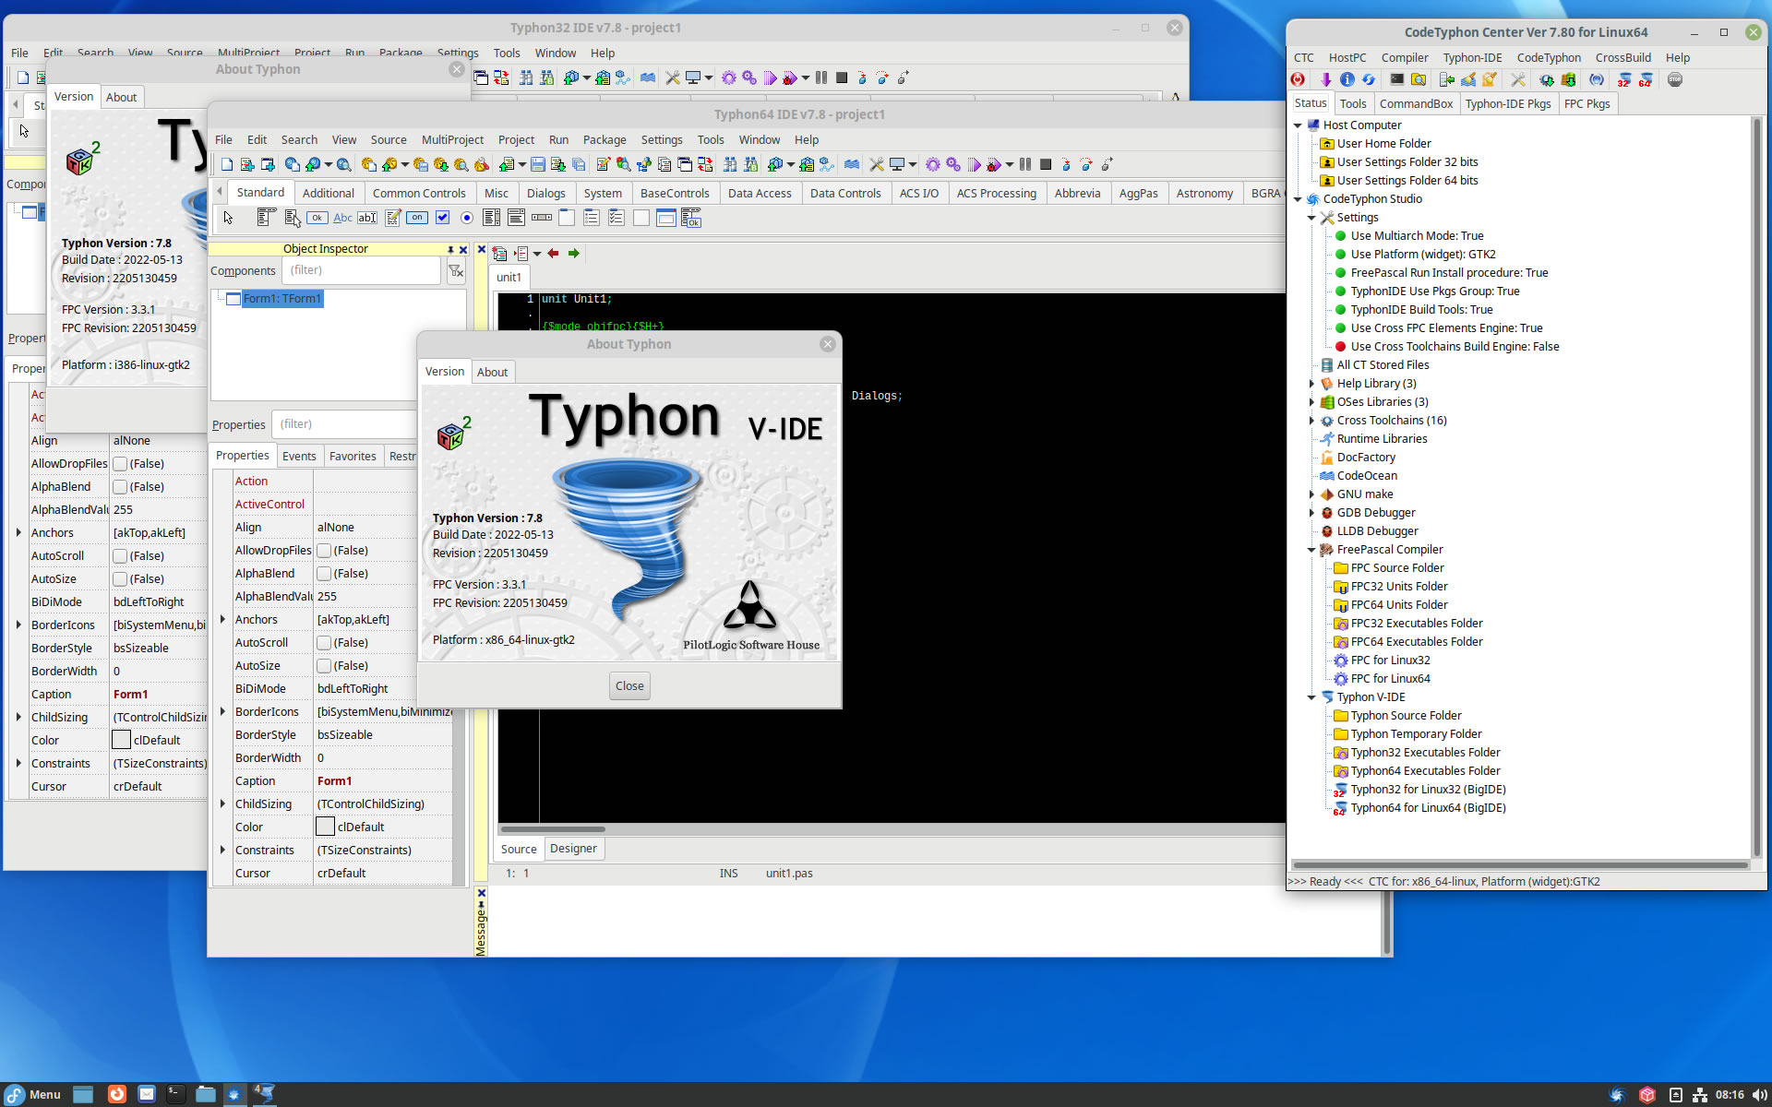Select the TActionList component icon in palette
Viewport: 1772px width, 1107px height.
pyautogui.click(x=691, y=218)
